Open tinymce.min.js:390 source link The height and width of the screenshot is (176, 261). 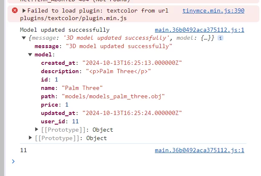coord(213,11)
